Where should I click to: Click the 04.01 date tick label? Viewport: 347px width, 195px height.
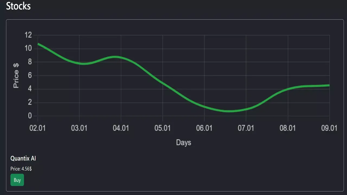pos(121,128)
